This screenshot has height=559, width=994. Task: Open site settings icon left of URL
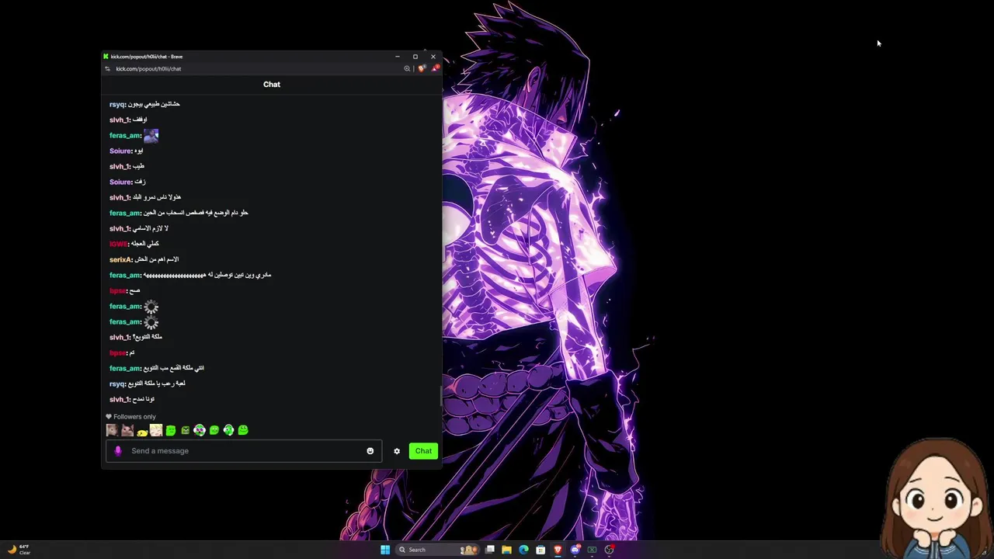108,68
